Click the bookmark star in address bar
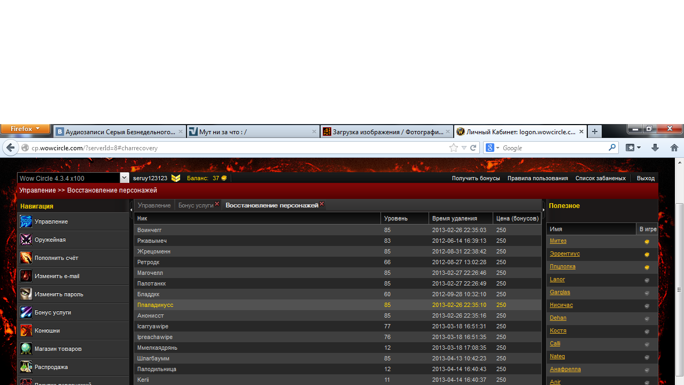Image resolution: width=684 pixels, height=385 pixels. tap(454, 148)
